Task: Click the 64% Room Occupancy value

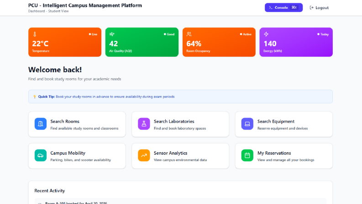Action: tap(194, 43)
